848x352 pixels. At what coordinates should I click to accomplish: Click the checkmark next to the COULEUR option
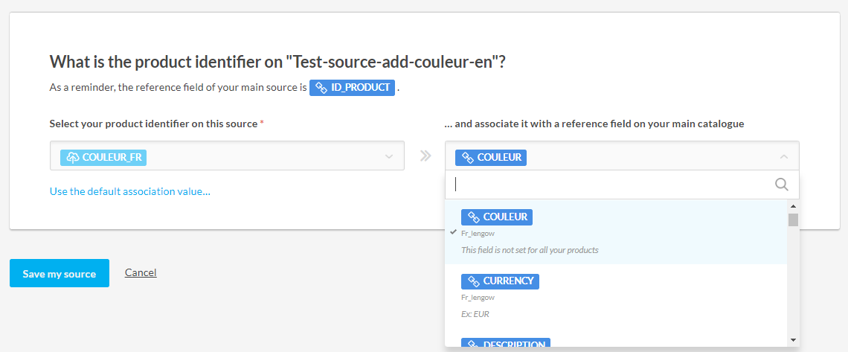(453, 232)
